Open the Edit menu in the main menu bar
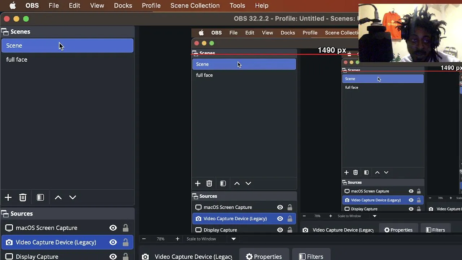The image size is (462, 260). (x=74, y=5)
